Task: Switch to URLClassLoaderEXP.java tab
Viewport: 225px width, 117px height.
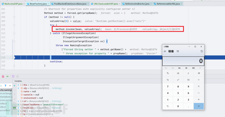Action: tap(106, 4)
